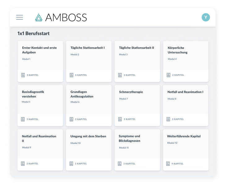Click chapter icon on Tägliche Stationsarbeit II card

point(120,75)
